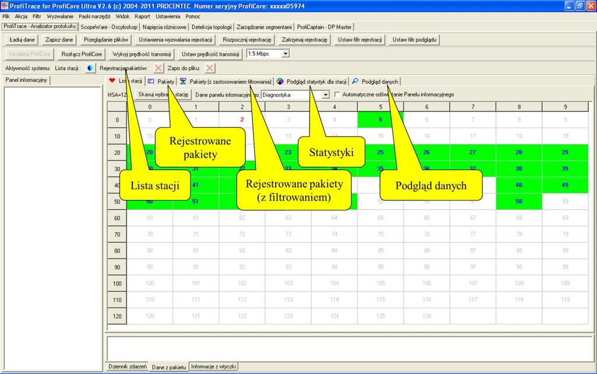The image size is (597, 374).
Task: Open the Raport menu
Action: click(x=142, y=16)
